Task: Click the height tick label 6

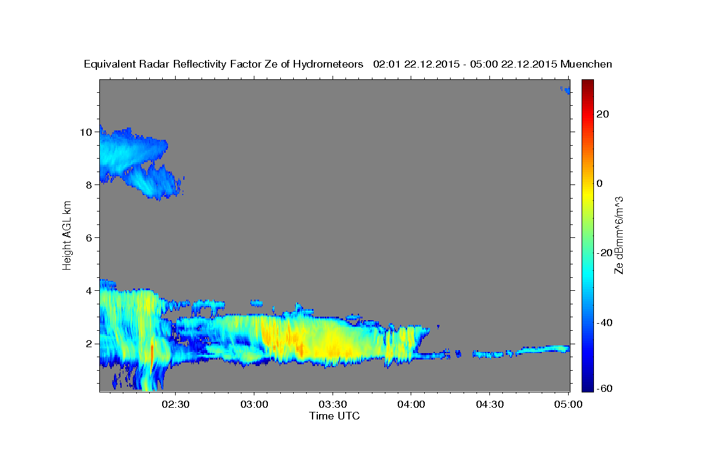Action: pyautogui.click(x=90, y=237)
